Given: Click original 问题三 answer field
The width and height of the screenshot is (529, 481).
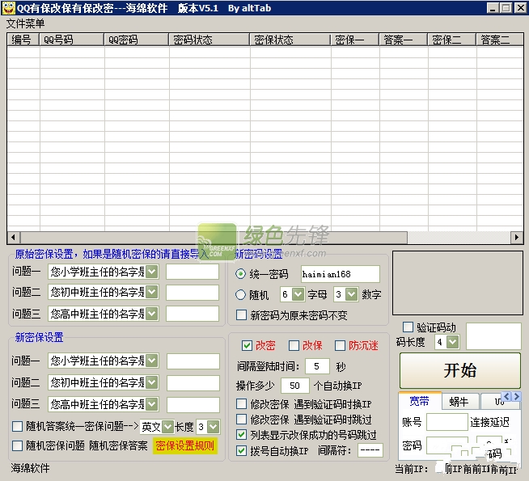Looking at the screenshot, I should click(193, 314).
